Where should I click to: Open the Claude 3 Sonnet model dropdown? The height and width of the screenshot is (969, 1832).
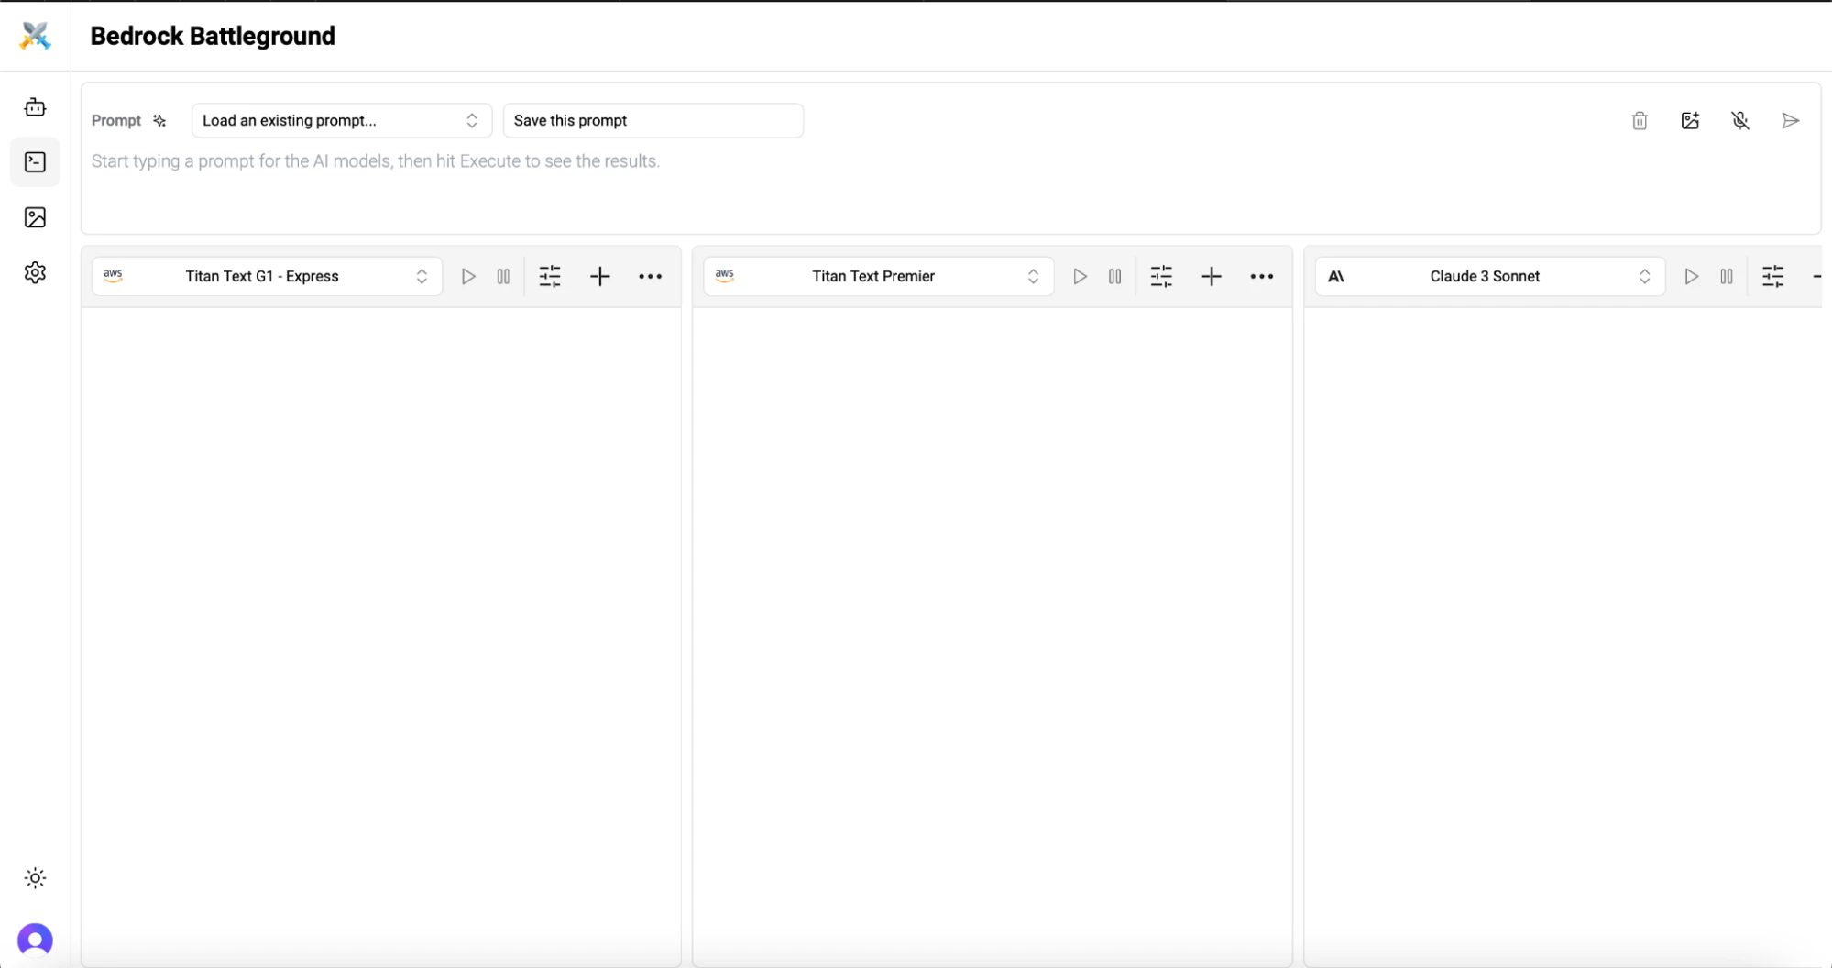(x=1490, y=276)
